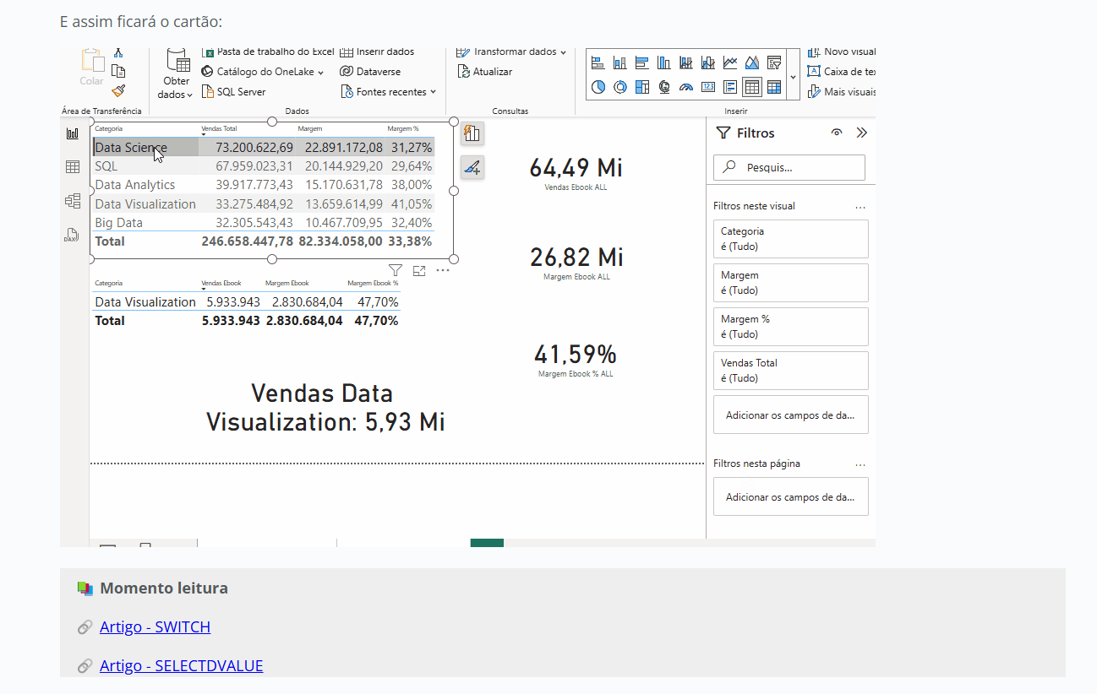This screenshot has height=694, width=1097.
Task: Expand the Categoria filter card
Action: pyautogui.click(x=791, y=239)
